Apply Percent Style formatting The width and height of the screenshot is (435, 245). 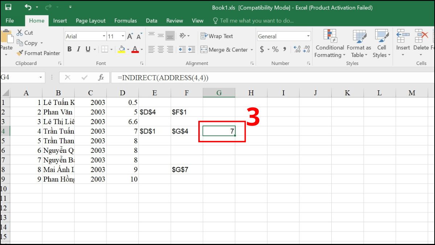tap(275, 49)
